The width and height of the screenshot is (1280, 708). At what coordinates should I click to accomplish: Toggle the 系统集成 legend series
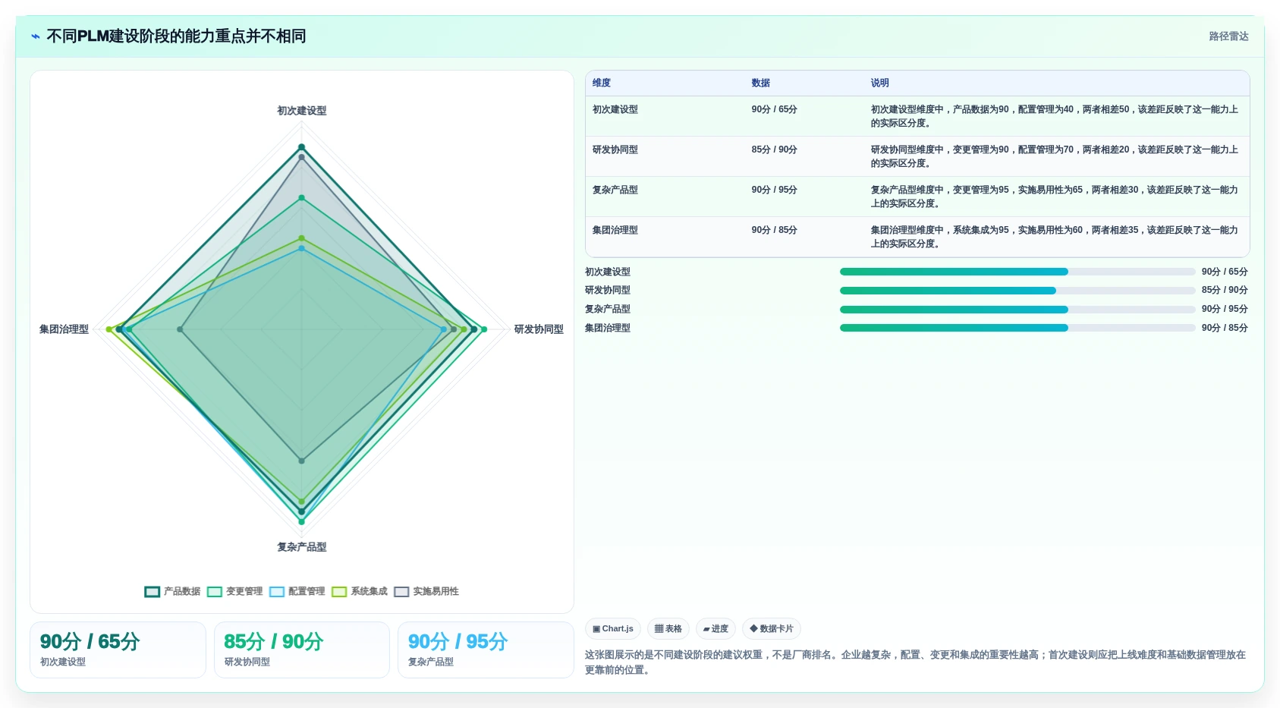359,591
